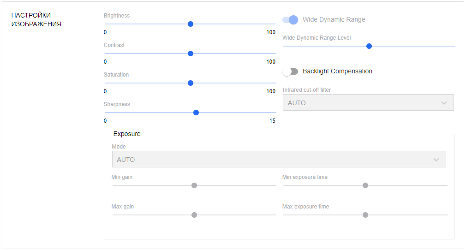Viewport: 466px width, 250px height.
Task: Click the Min gain slider handle
Action: point(194,185)
